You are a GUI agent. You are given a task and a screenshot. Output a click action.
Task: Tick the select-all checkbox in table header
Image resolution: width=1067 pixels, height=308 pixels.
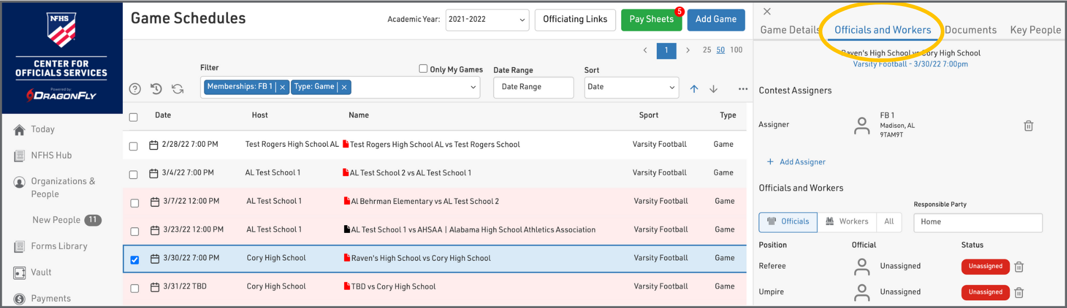coord(133,117)
